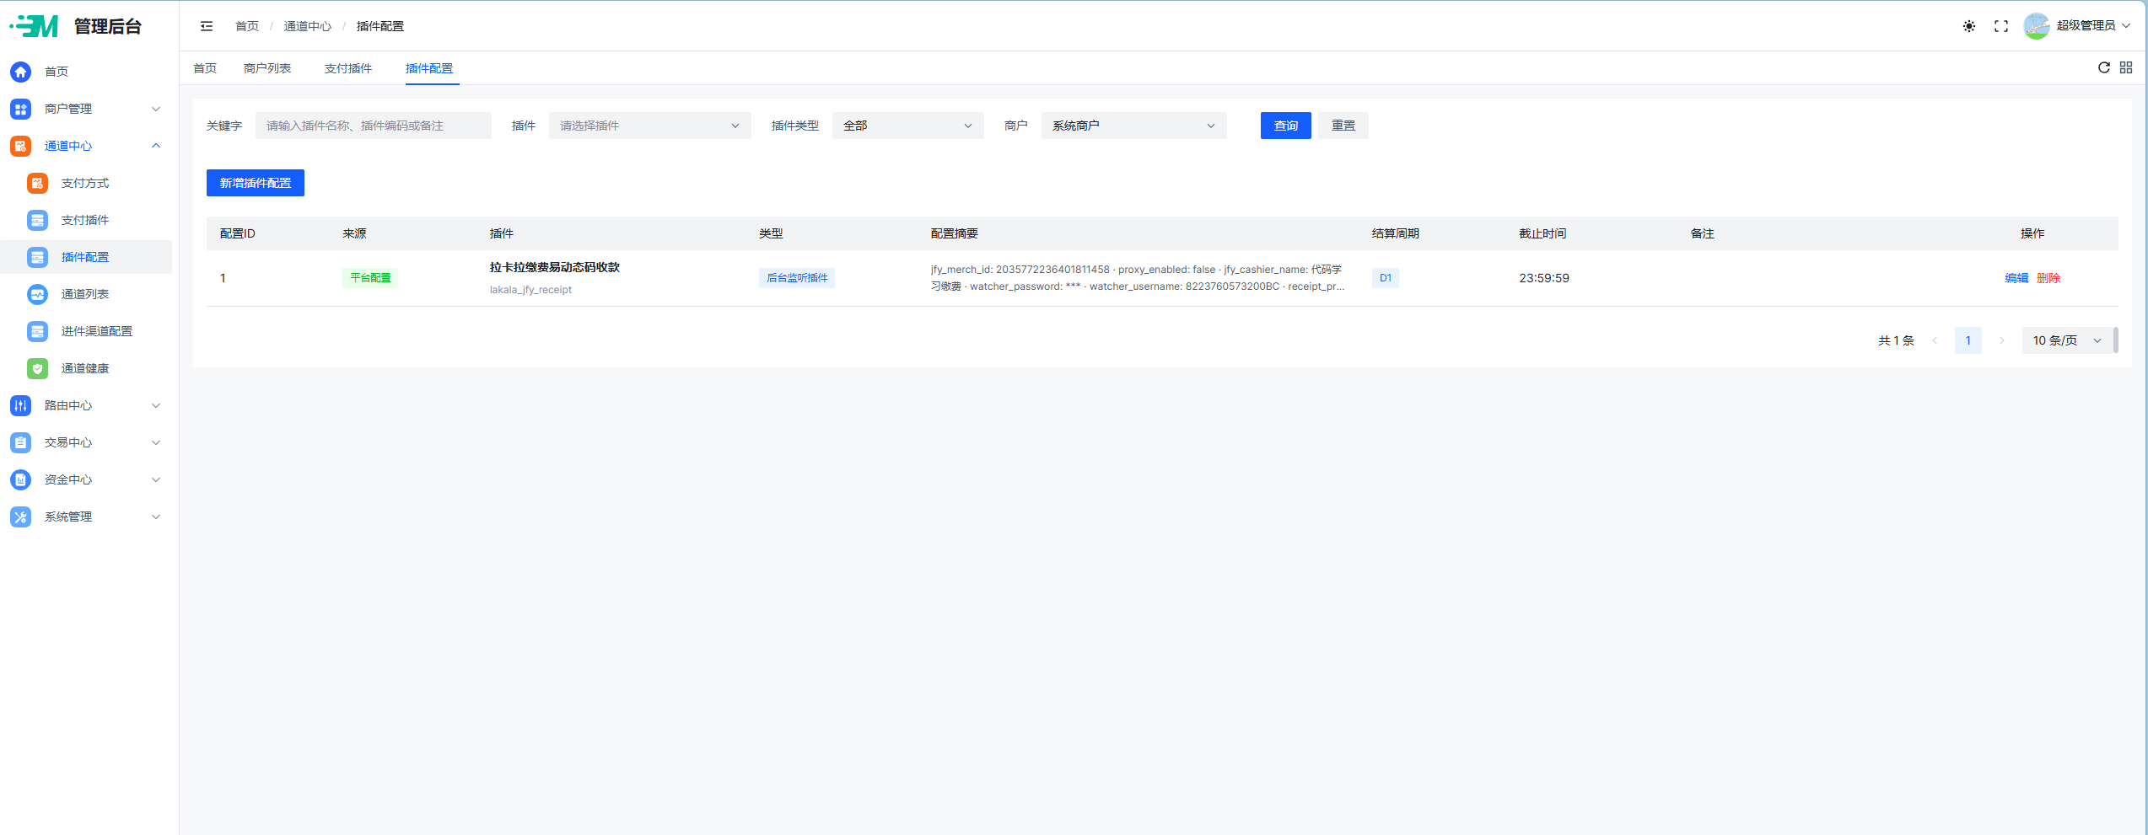This screenshot has height=835, width=2148.
Task: Click the 路由中心 sidebar icon
Action: click(21, 405)
